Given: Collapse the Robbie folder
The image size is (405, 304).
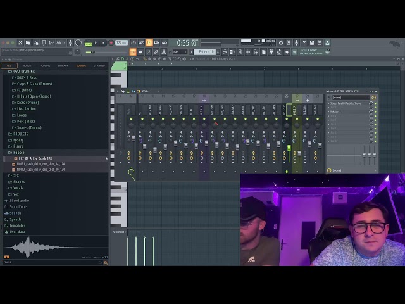Looking at the screenshot, I should (x=18, y=153).
